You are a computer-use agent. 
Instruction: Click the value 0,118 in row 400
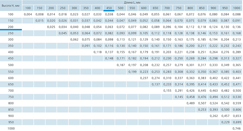(x=98, y=52)
